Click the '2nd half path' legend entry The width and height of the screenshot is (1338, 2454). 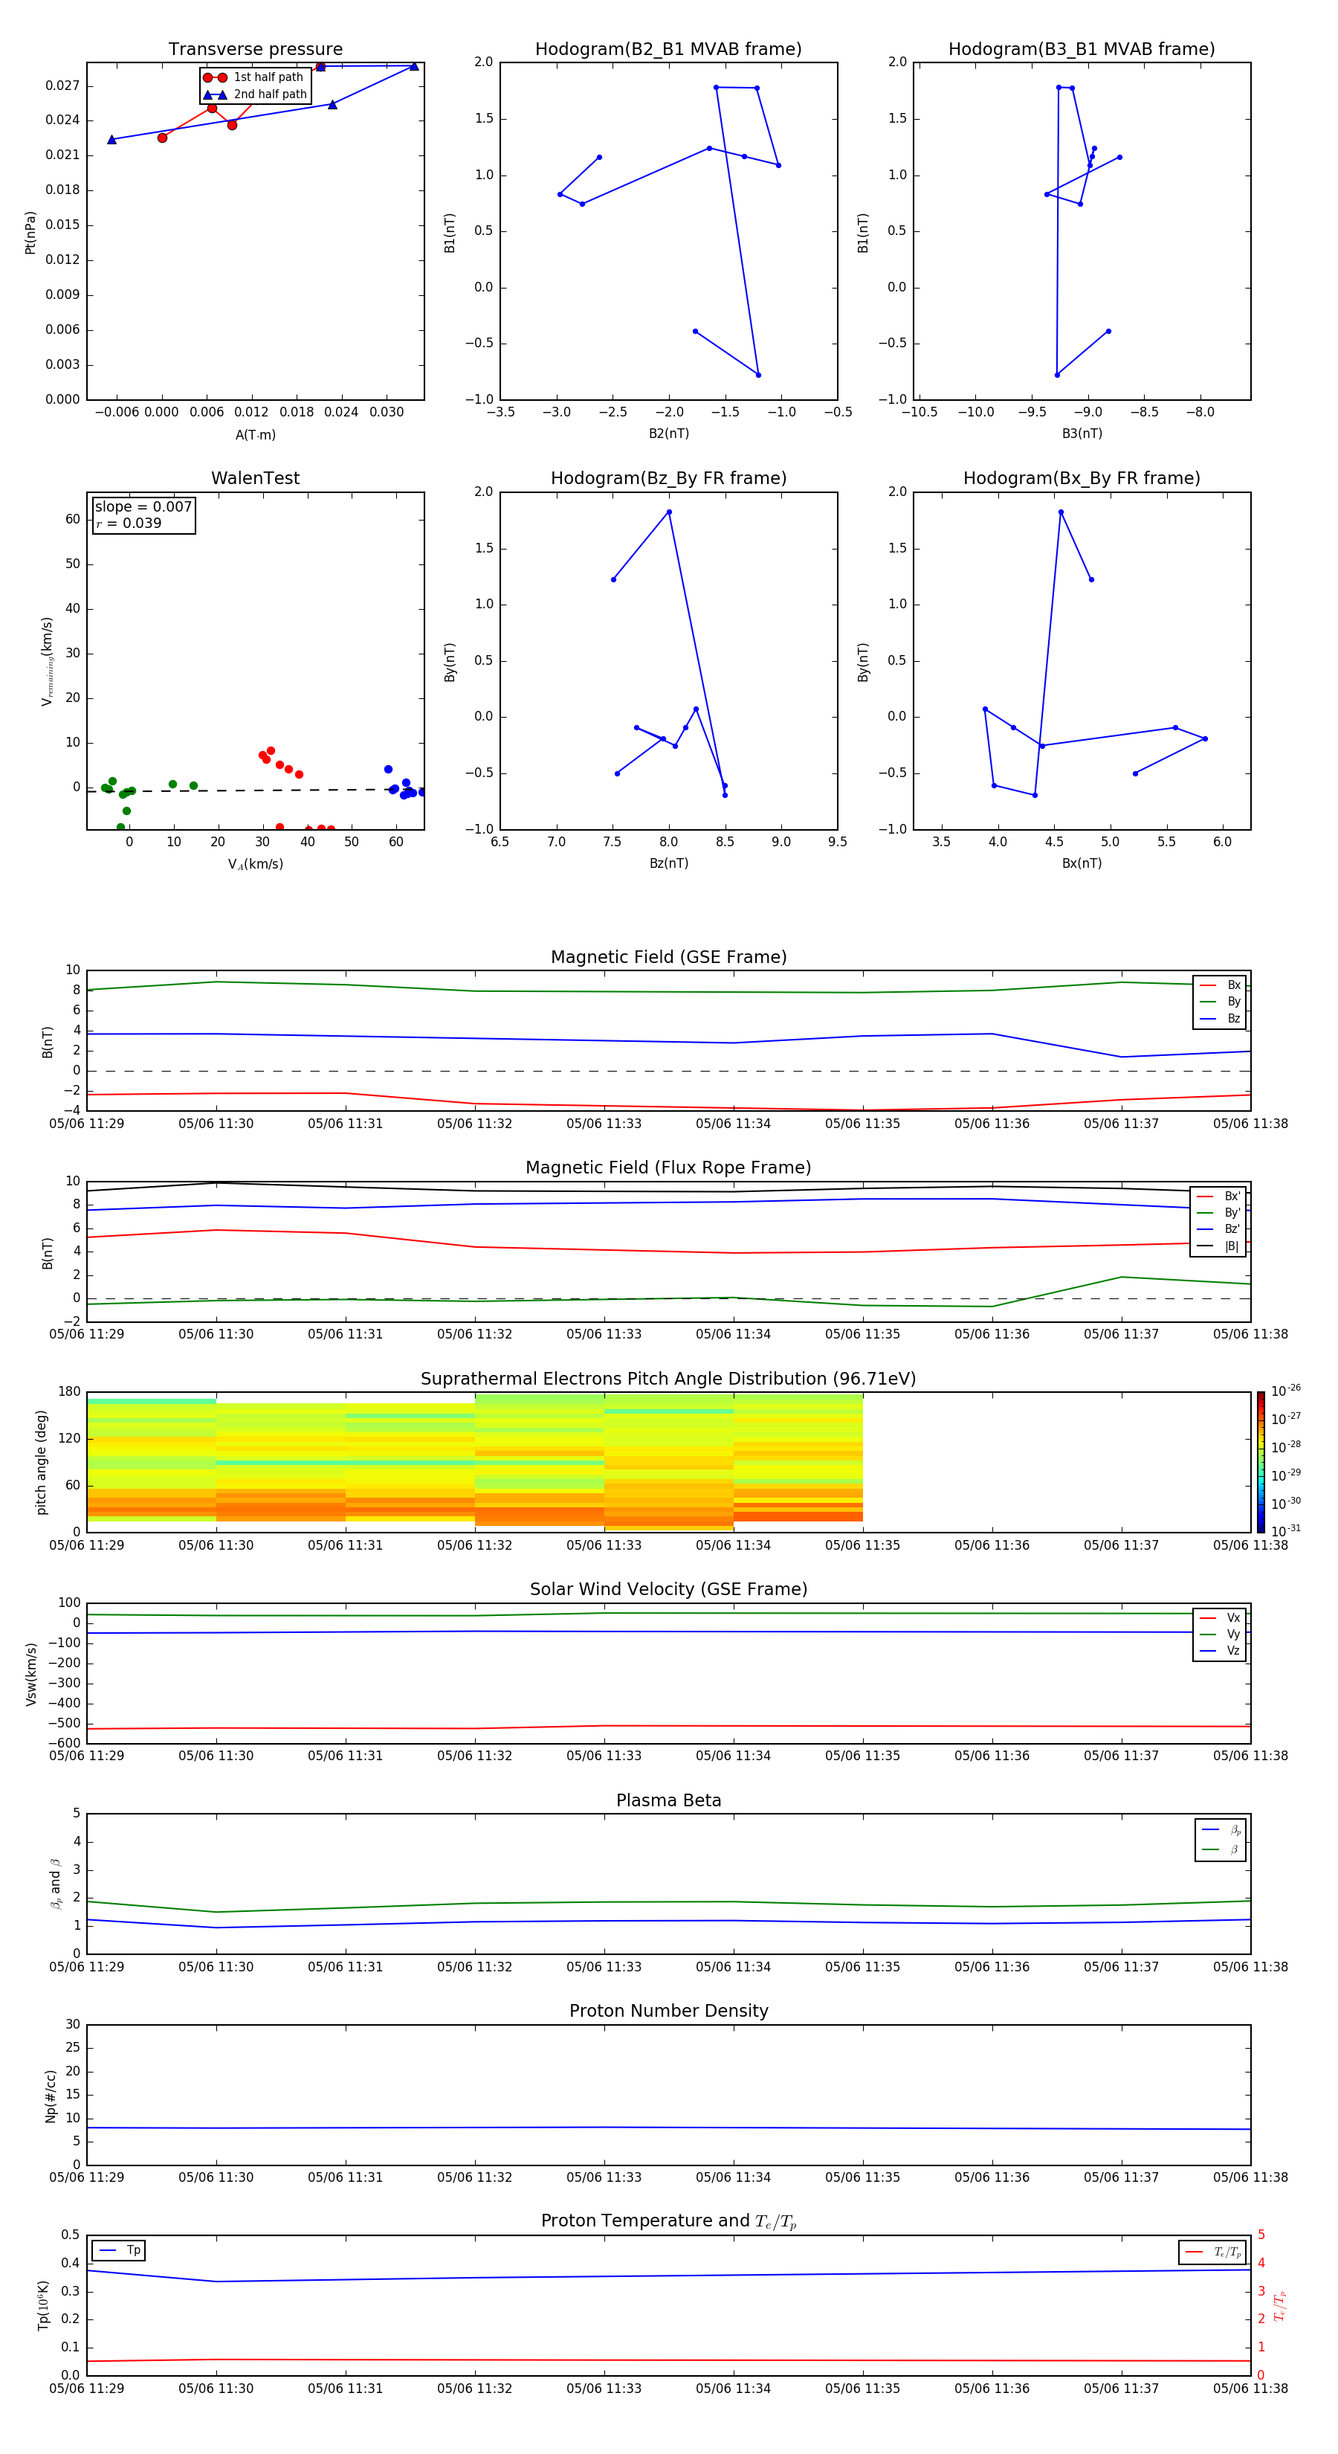pyautogui.click(x=255, y=94)
